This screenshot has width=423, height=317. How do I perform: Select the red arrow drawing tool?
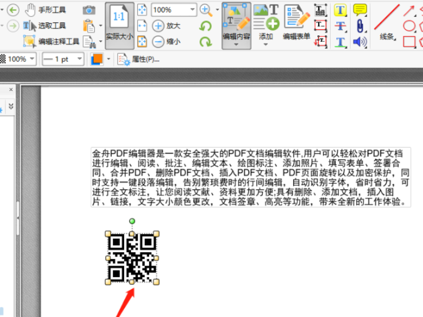(x=409, y=10)
